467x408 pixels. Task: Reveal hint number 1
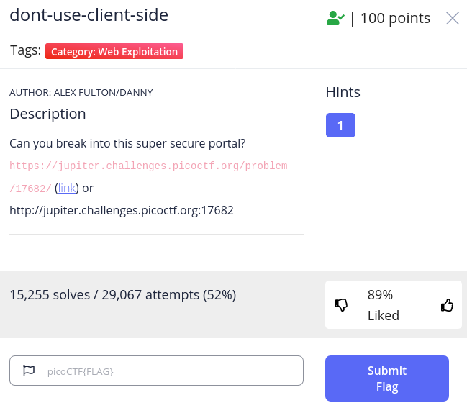click(340, 125)
